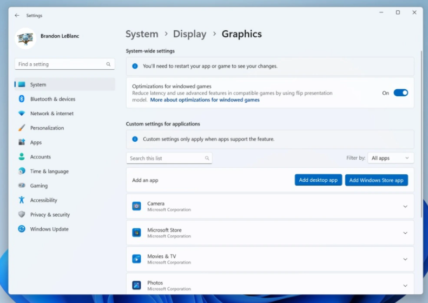Go back using the arrow icon

(17, 16)
